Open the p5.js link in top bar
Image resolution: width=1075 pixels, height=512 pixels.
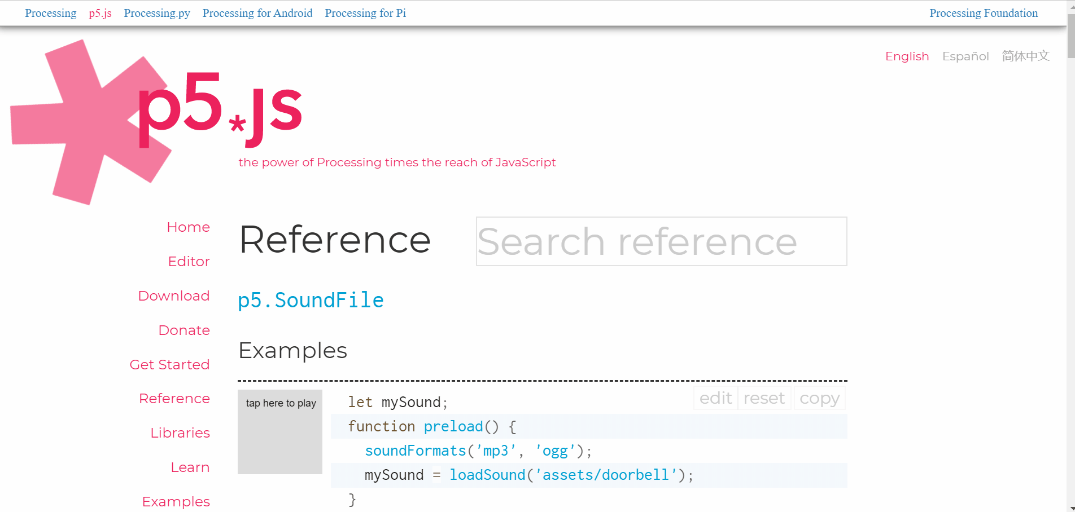click(100, 13)
